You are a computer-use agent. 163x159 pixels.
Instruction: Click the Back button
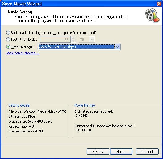pyautogui.click(x=98, y=152)
